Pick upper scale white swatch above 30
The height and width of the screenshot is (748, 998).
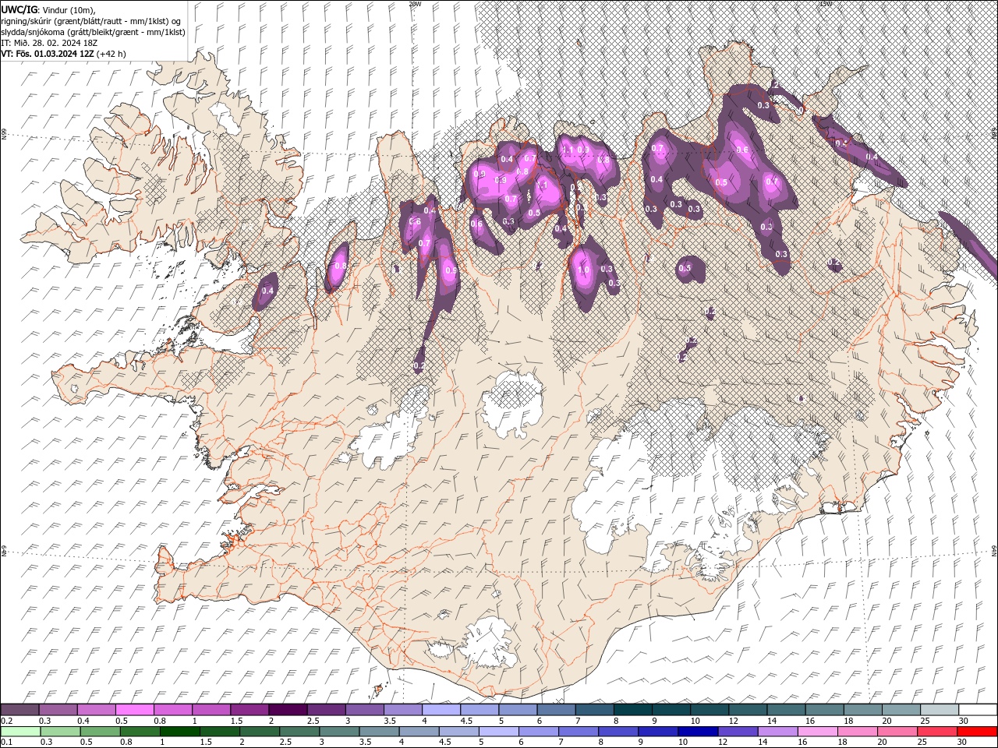(978, 709)
